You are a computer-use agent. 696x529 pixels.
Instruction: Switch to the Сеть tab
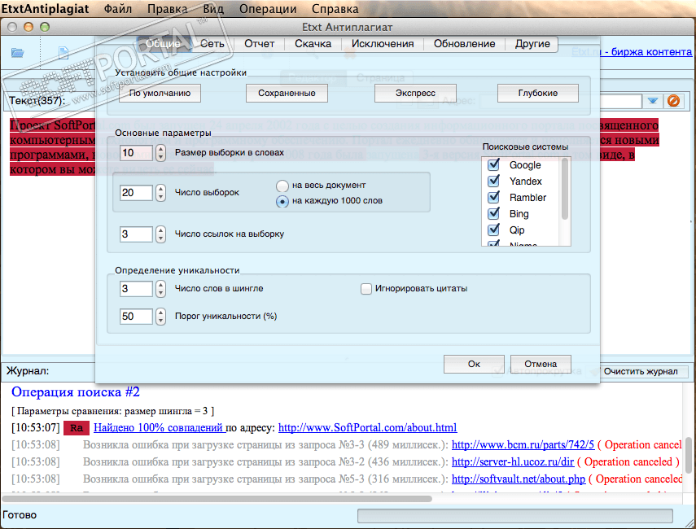[212, 44]
